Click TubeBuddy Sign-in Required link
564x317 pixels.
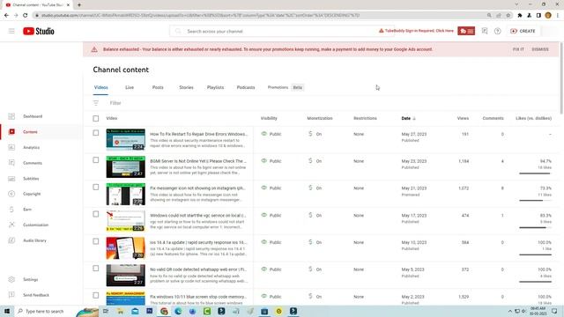[x=416, y=31]
